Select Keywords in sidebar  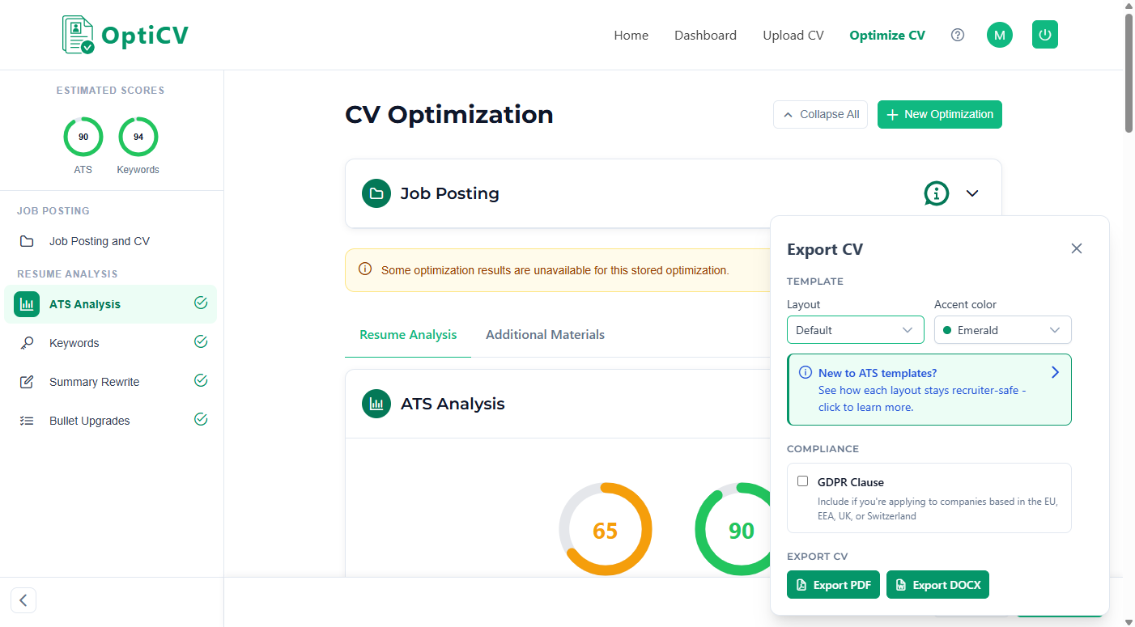point(110,343)
